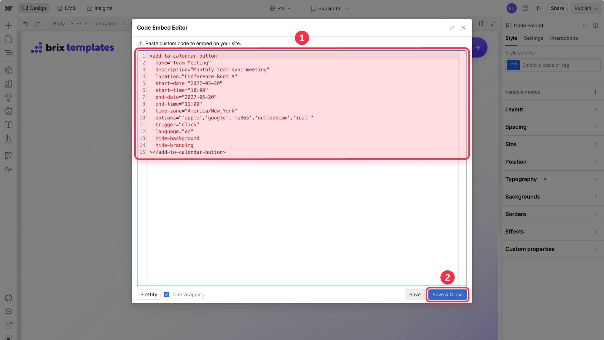
Task: Open the Publish dropdown
Action: pyautogui.click(x=585, y=8)
